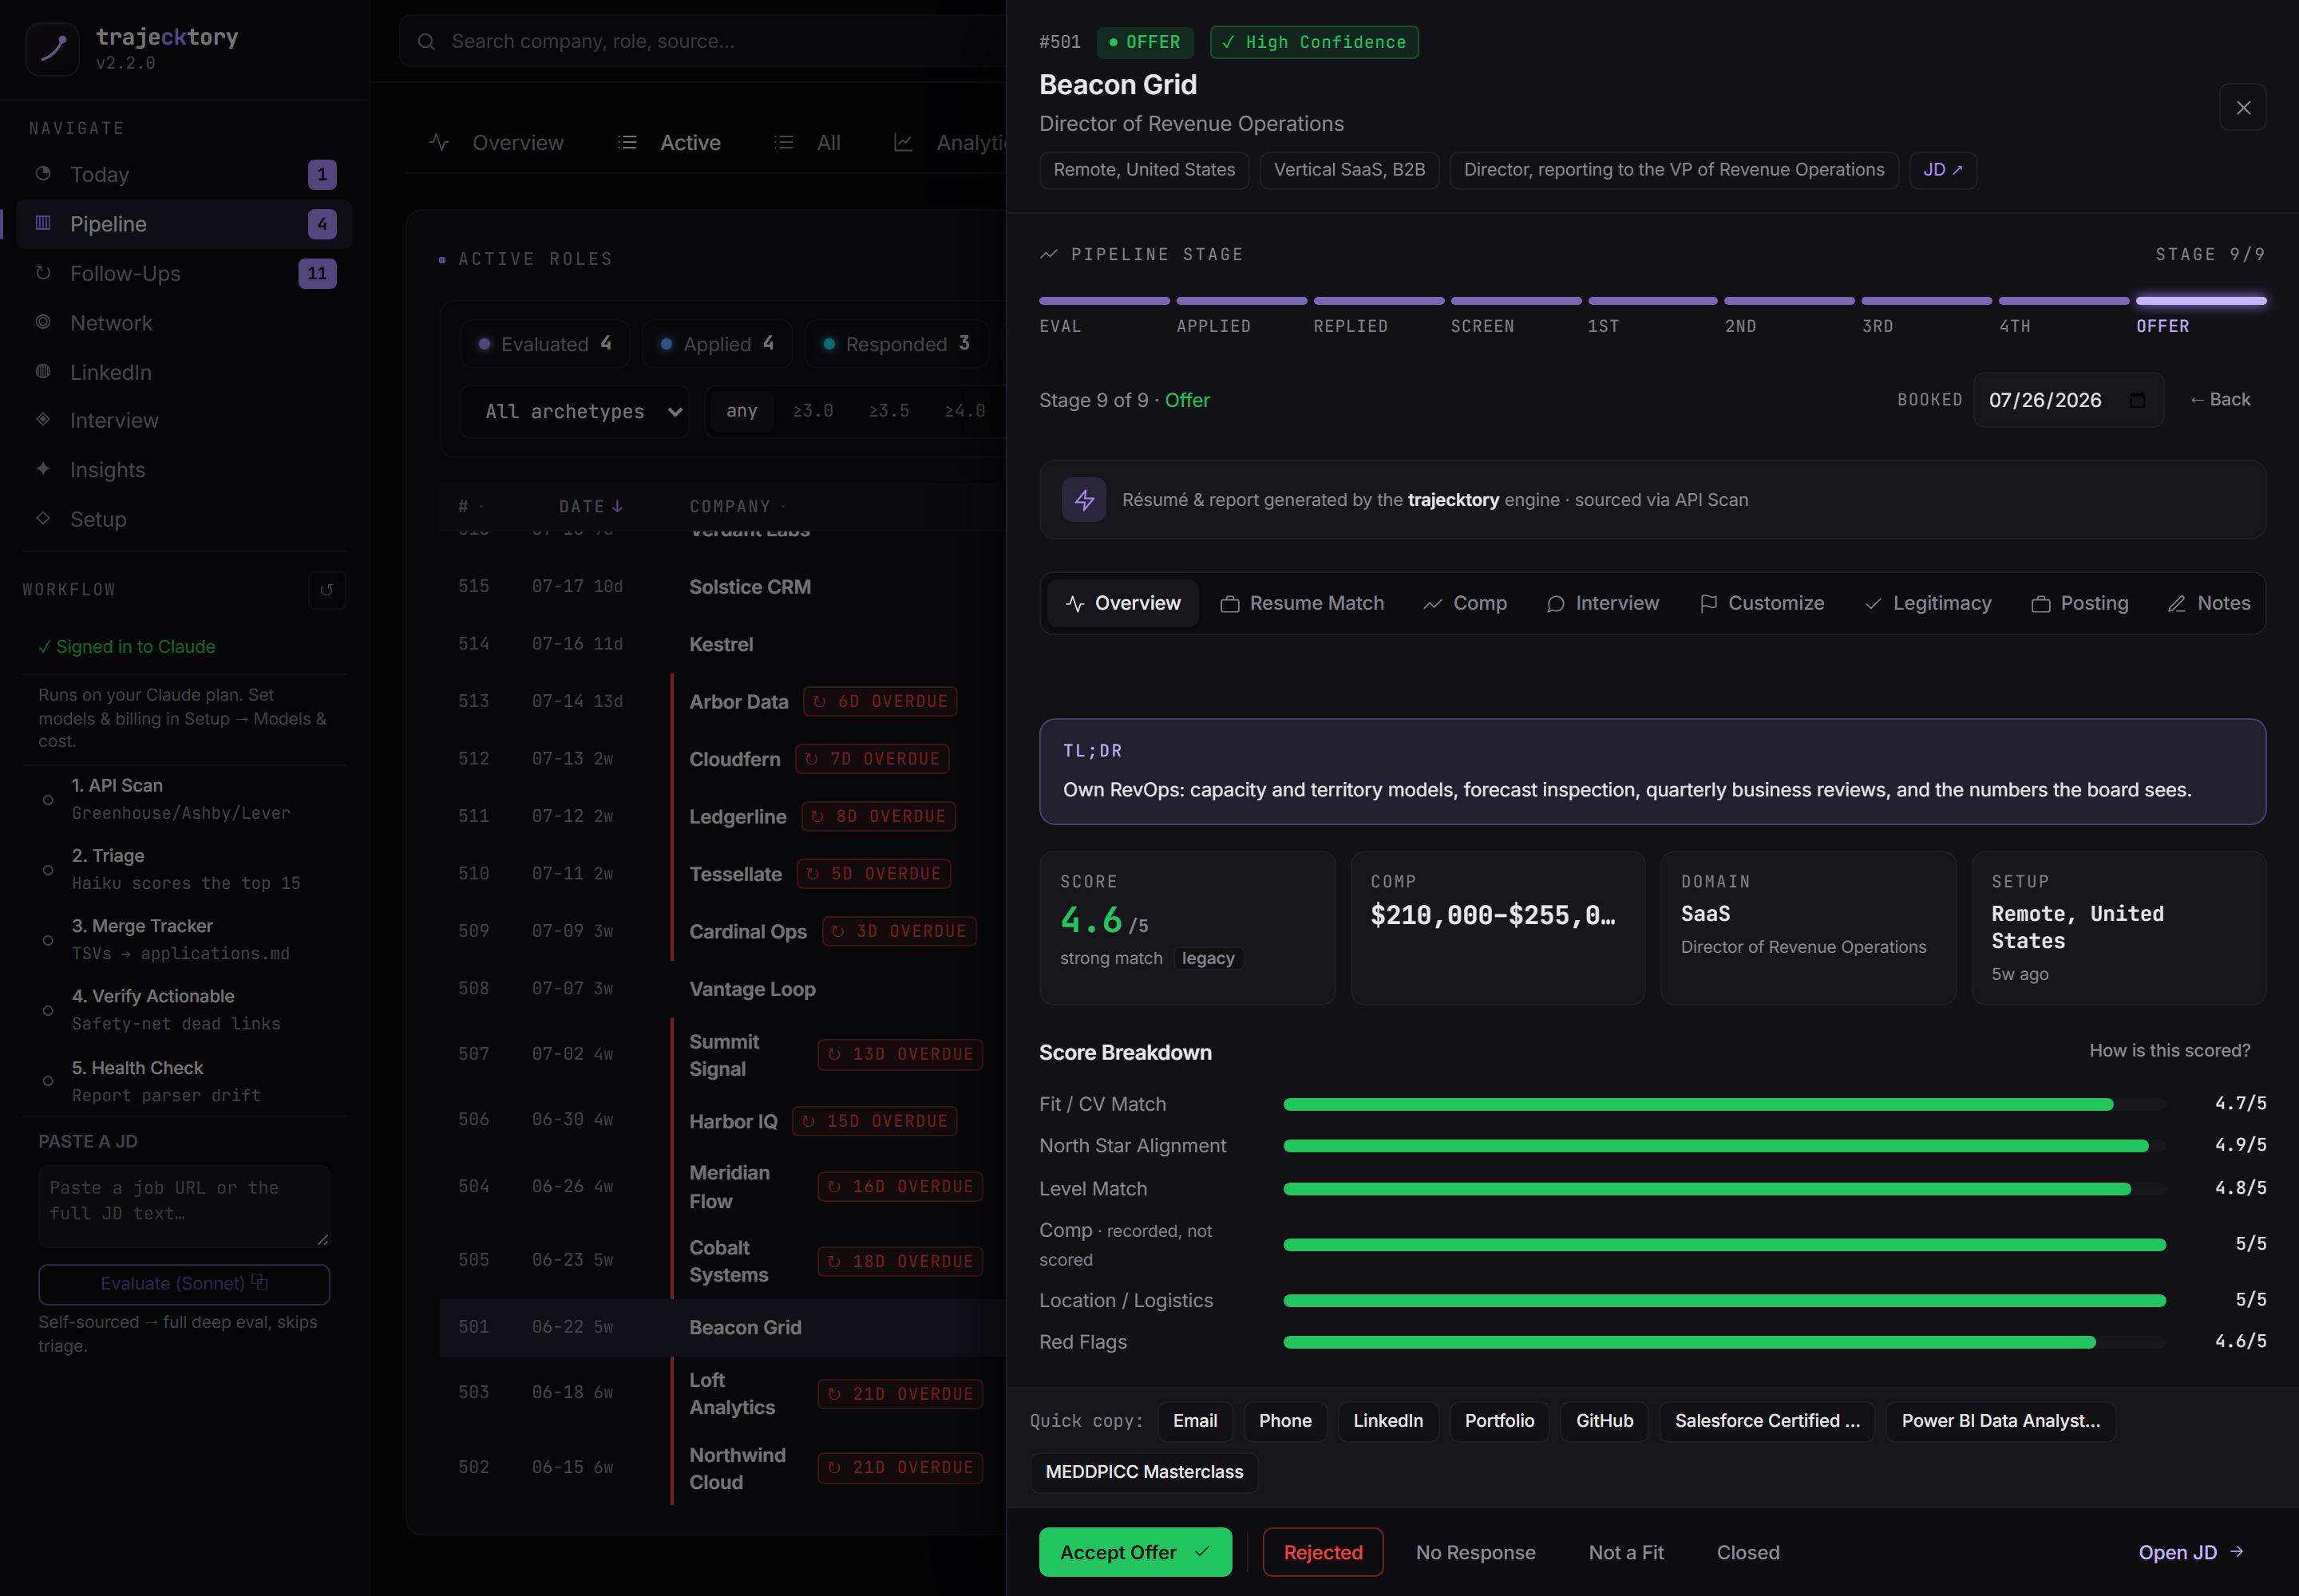Click the trajecktory logo icon

52,48
